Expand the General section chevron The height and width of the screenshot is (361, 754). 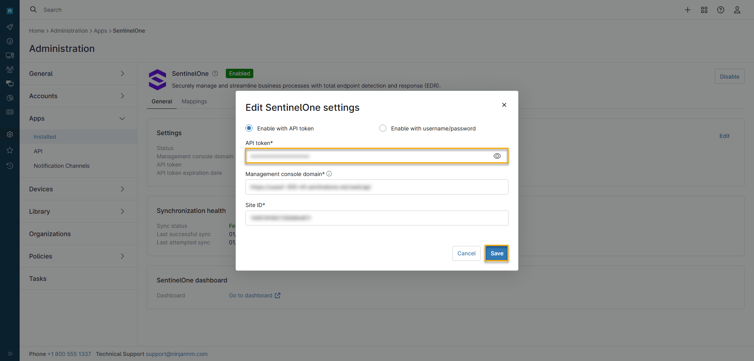pos(123,73)
